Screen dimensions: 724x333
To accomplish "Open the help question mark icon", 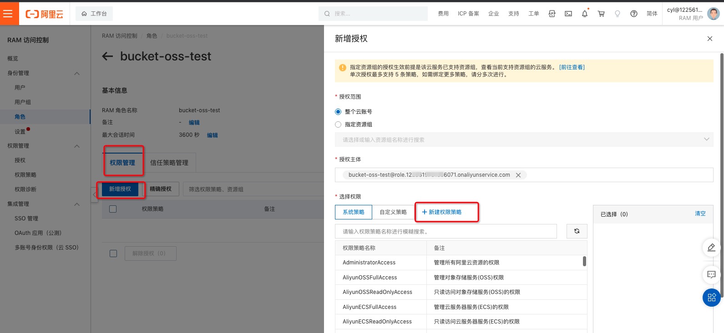I will [x=634, y=14].
